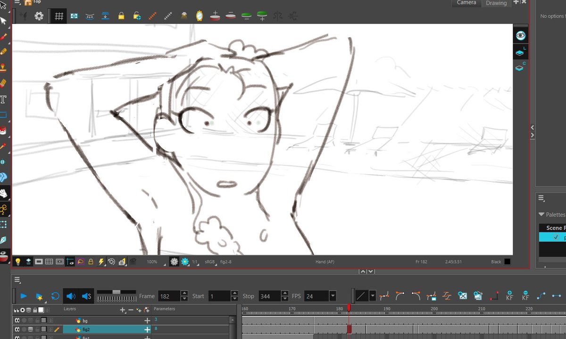Screen dimensions: 566x339
Task: Toggle loop playback button
Action: tap(55, 296)
